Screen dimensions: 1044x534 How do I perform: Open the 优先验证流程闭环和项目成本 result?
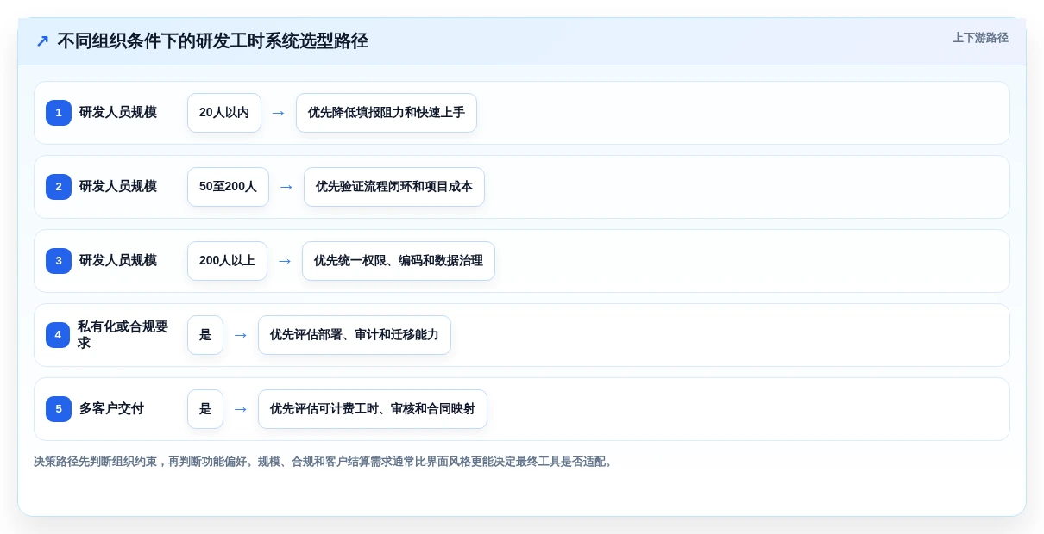click(394, 187)
